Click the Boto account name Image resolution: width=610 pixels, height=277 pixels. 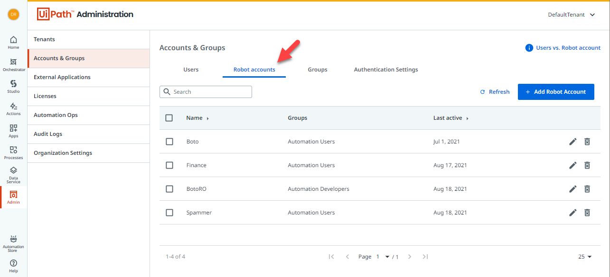point(192,142)
